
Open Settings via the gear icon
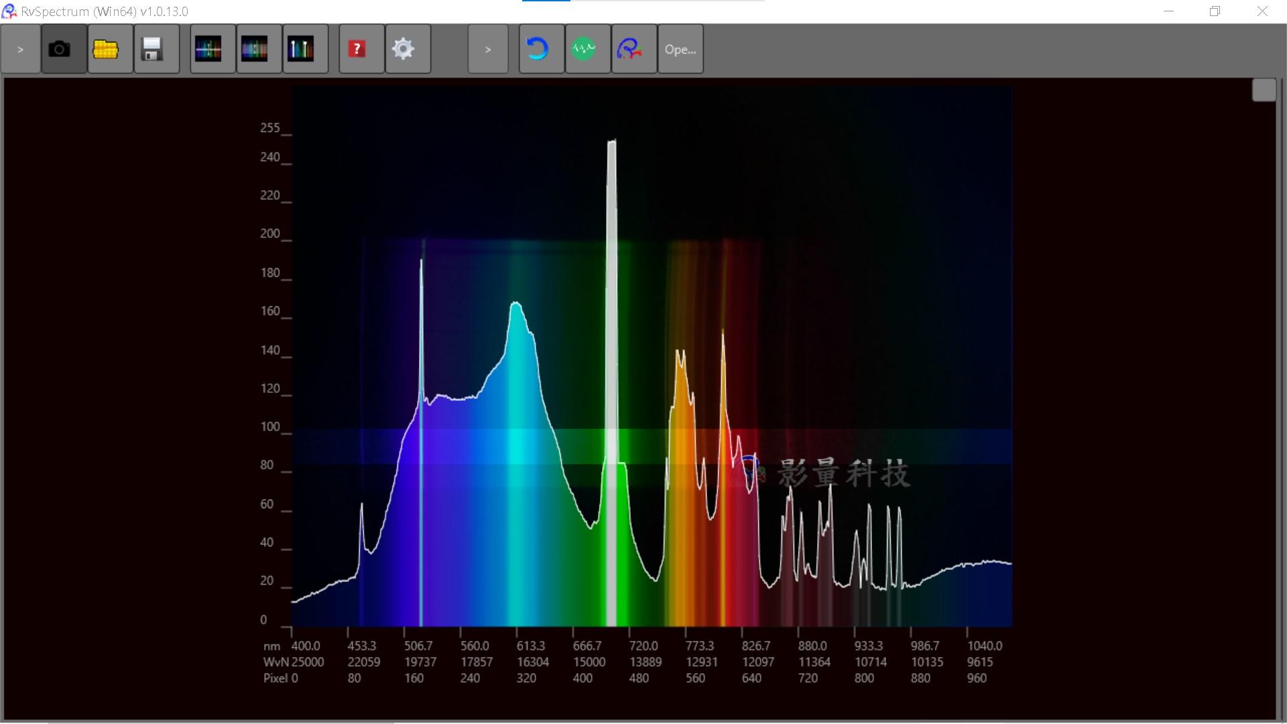pyautogui.click(x=404, y=48)
